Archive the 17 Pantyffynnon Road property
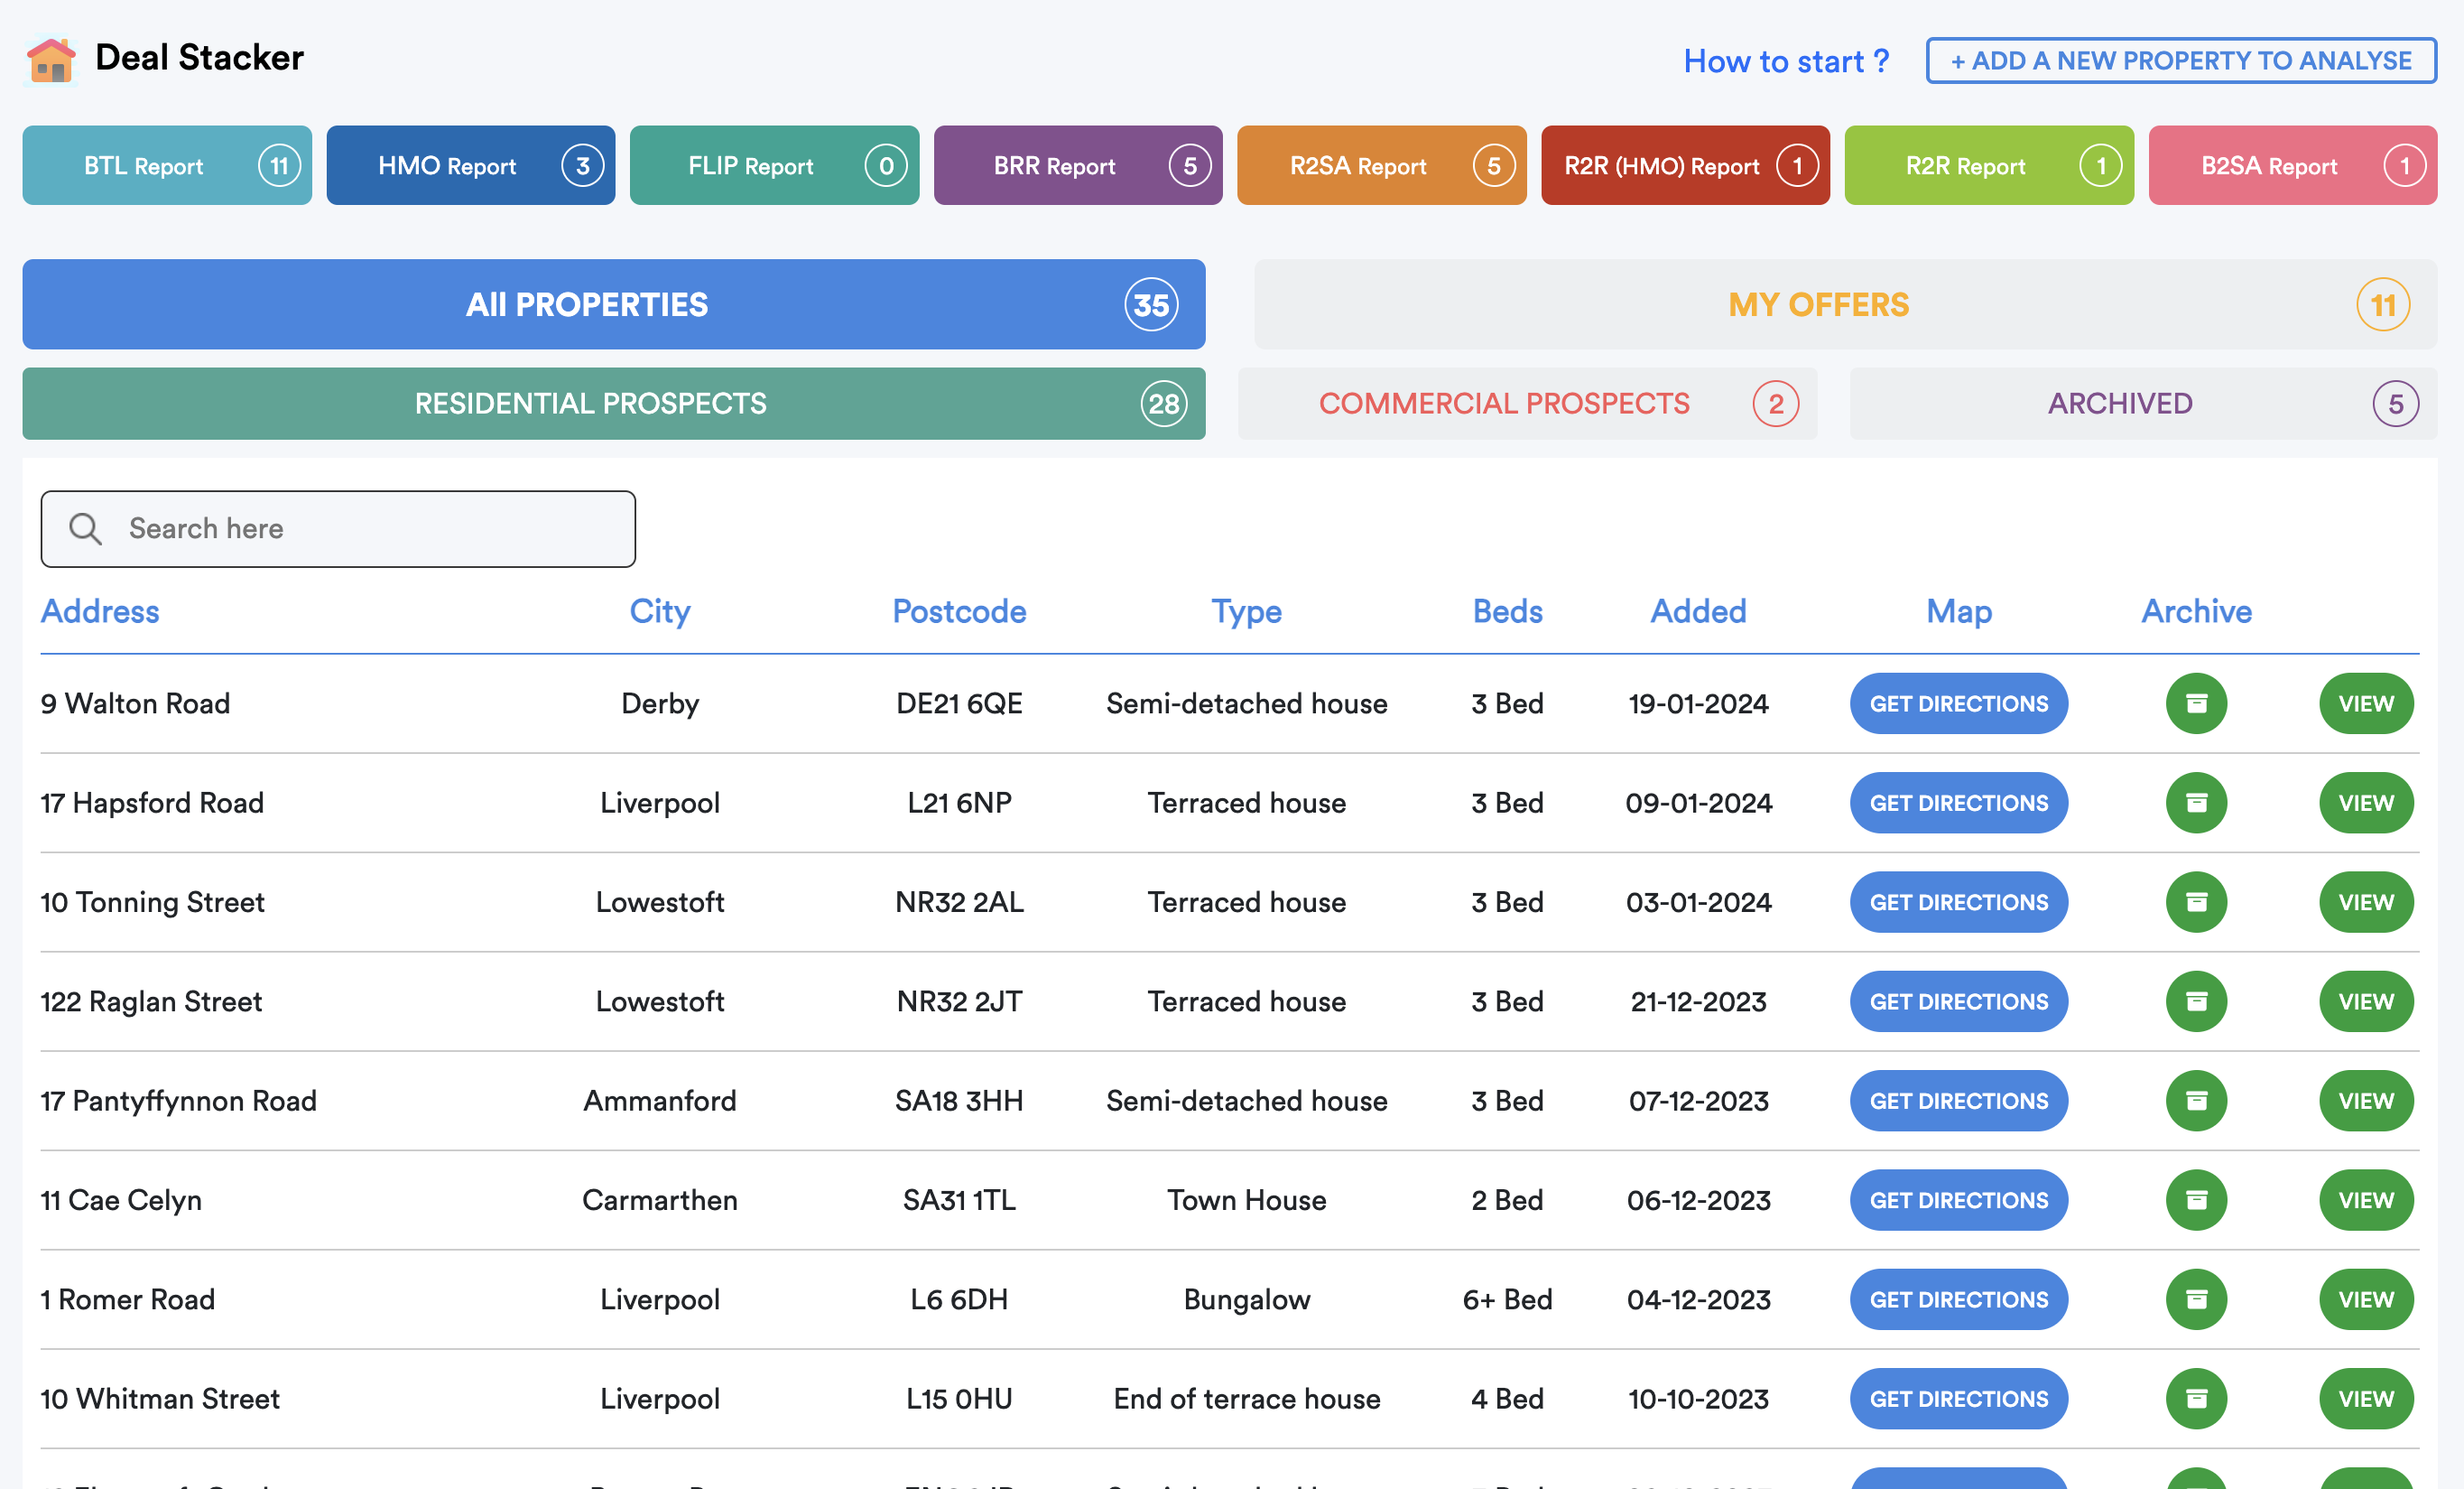Screen dimensions: 2464x1489 tap(2196, 1101)
